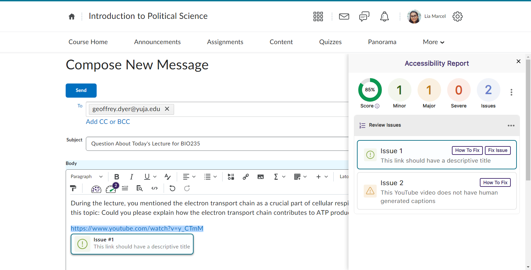The height and width of the screenshot is (270, 531).
Task: Click Fix Issue for Issue 1
Action: click(x=497, y=150)
